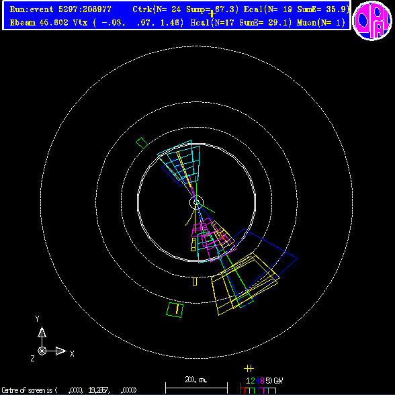The height and width of the screenshot is (395, 395).
Task: Click the Hcal(N=17 SumE= 29.1) readout
Action: [x=241, y=23]
